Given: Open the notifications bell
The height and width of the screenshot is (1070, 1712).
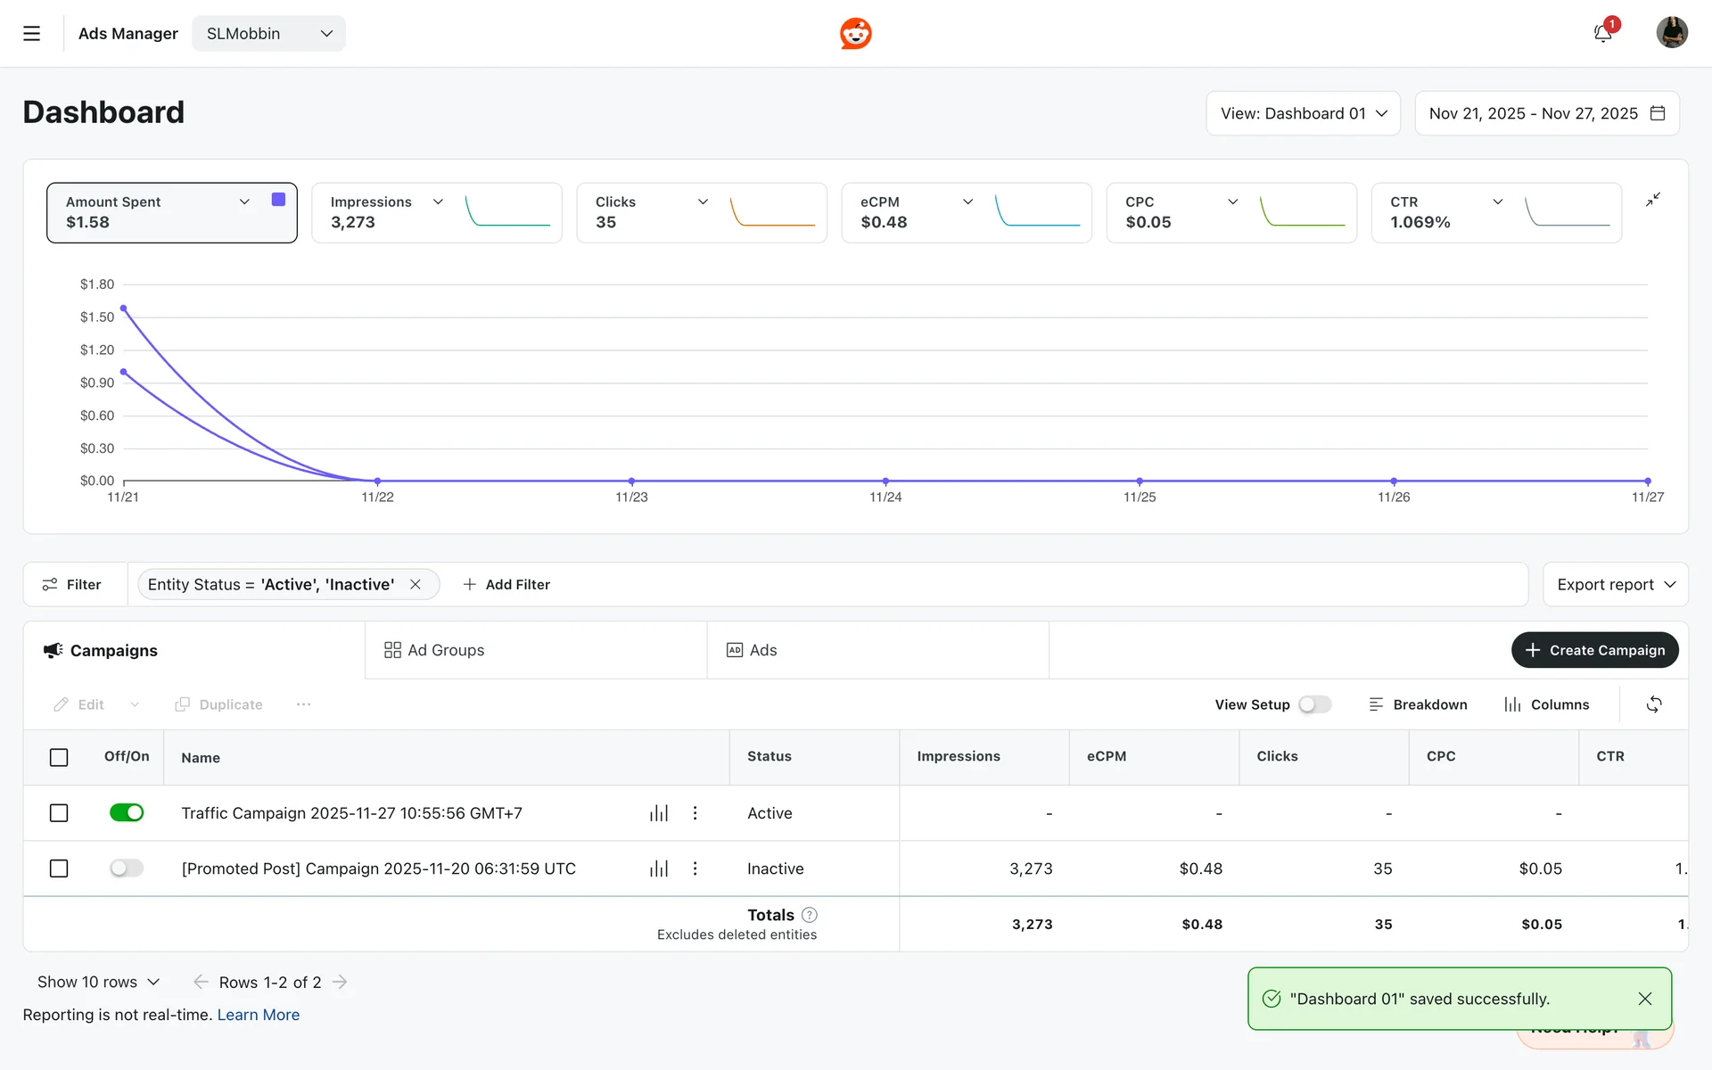Looking at the screenshot, I should (x=1602, y=34).
